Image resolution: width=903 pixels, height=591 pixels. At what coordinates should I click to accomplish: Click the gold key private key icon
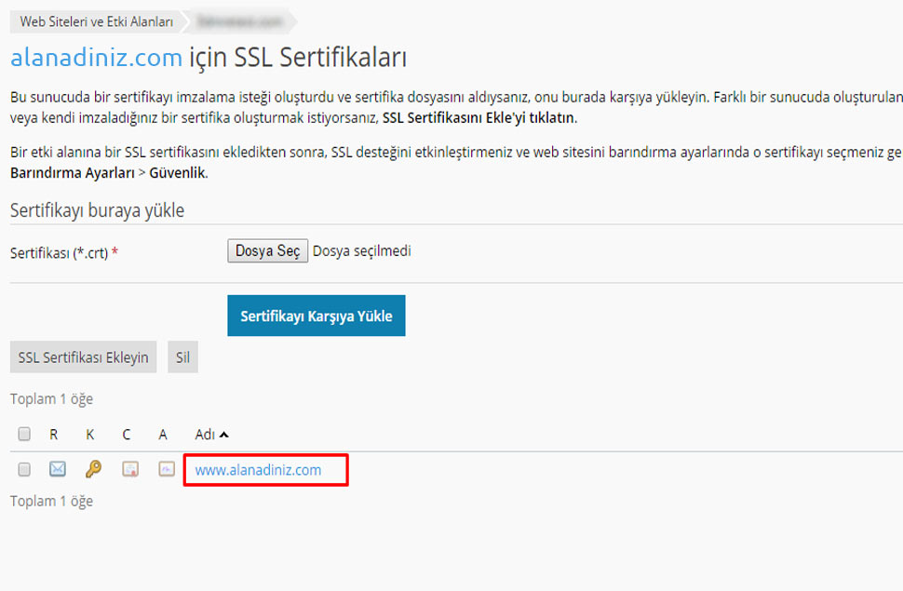93,470
